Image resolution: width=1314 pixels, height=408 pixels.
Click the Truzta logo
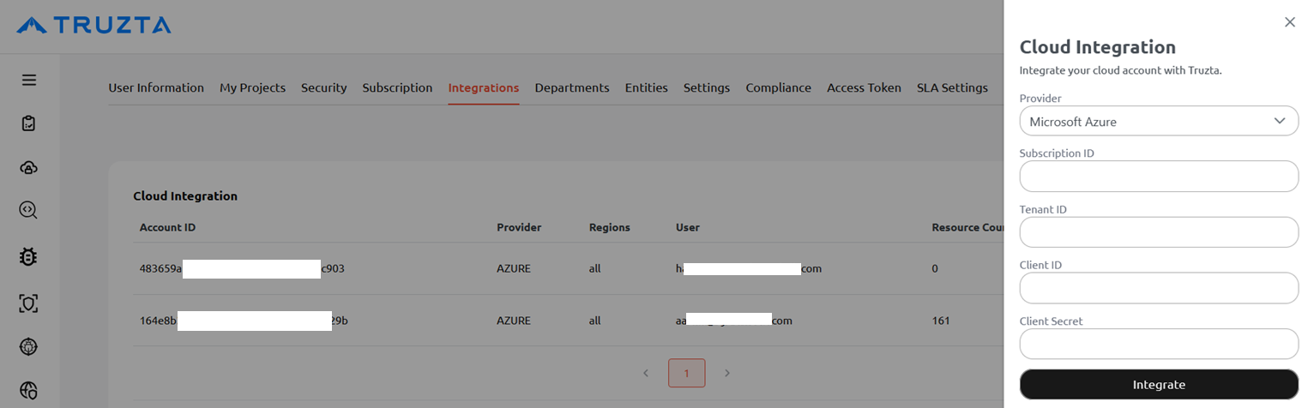[93, 25]
